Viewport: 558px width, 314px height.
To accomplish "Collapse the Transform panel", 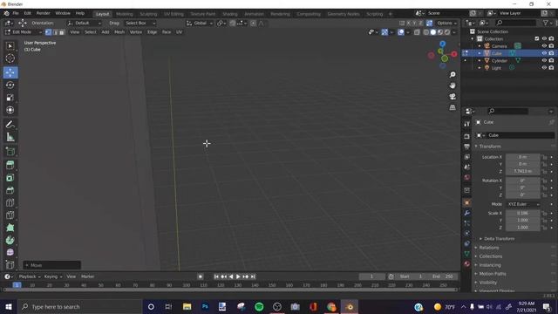I will [x=490, y=147].
